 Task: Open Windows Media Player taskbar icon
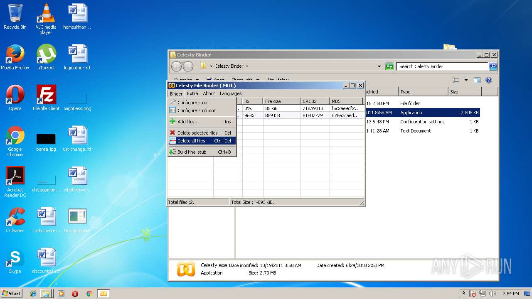coord(61,294)
